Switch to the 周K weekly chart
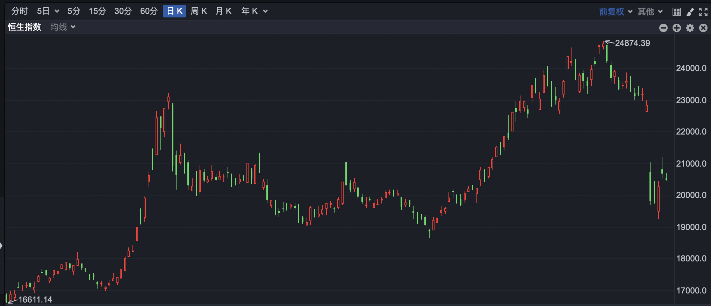This screenshot has height=306, width=711. 199,11
